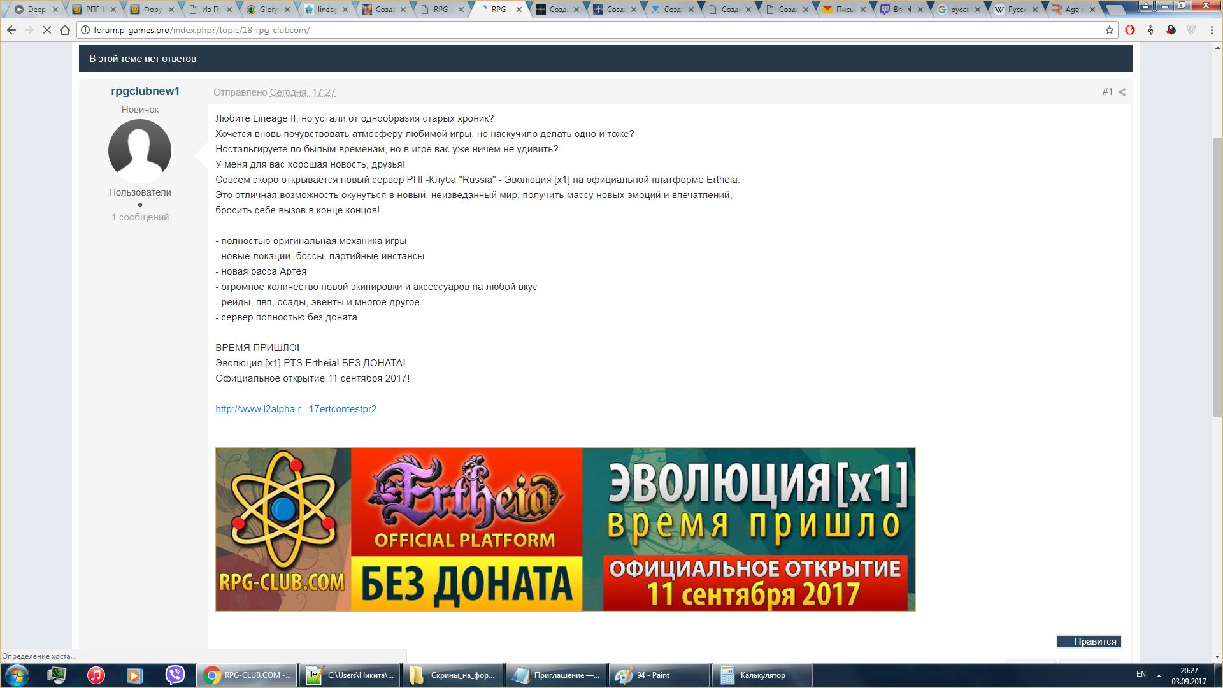Switch to 94 - Paint window

659,675
